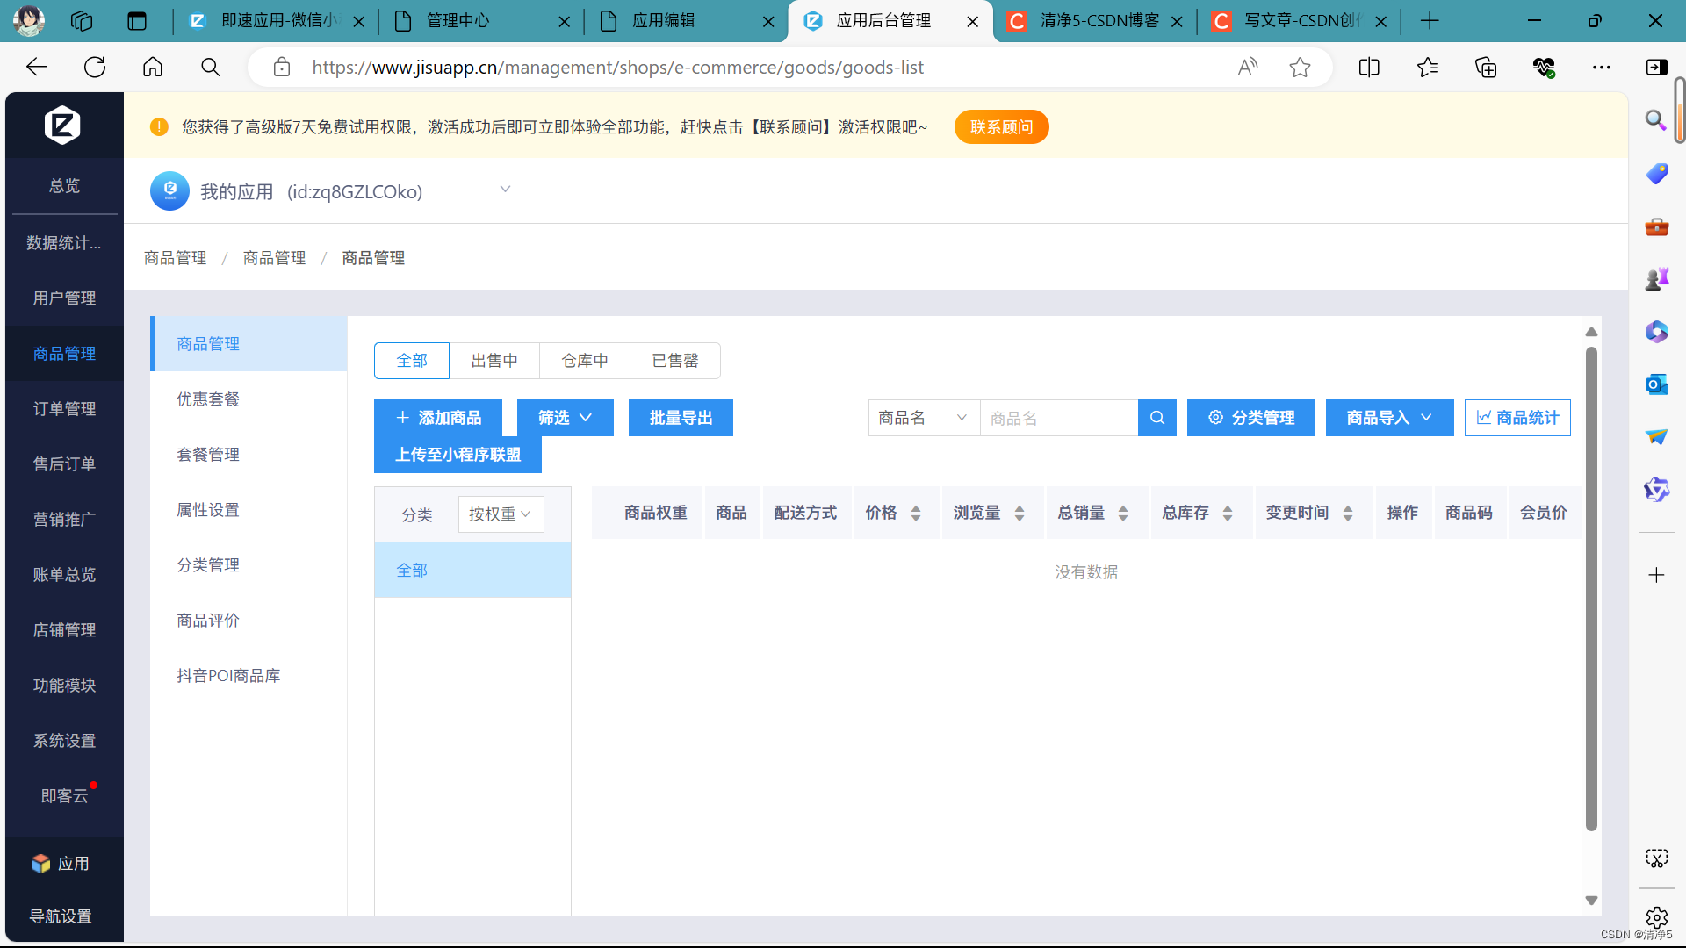Expand the 按权重 sort dropdown
Image resolution: width=1686 pixels, height=948 pixels.
click(x=500, y=514)
